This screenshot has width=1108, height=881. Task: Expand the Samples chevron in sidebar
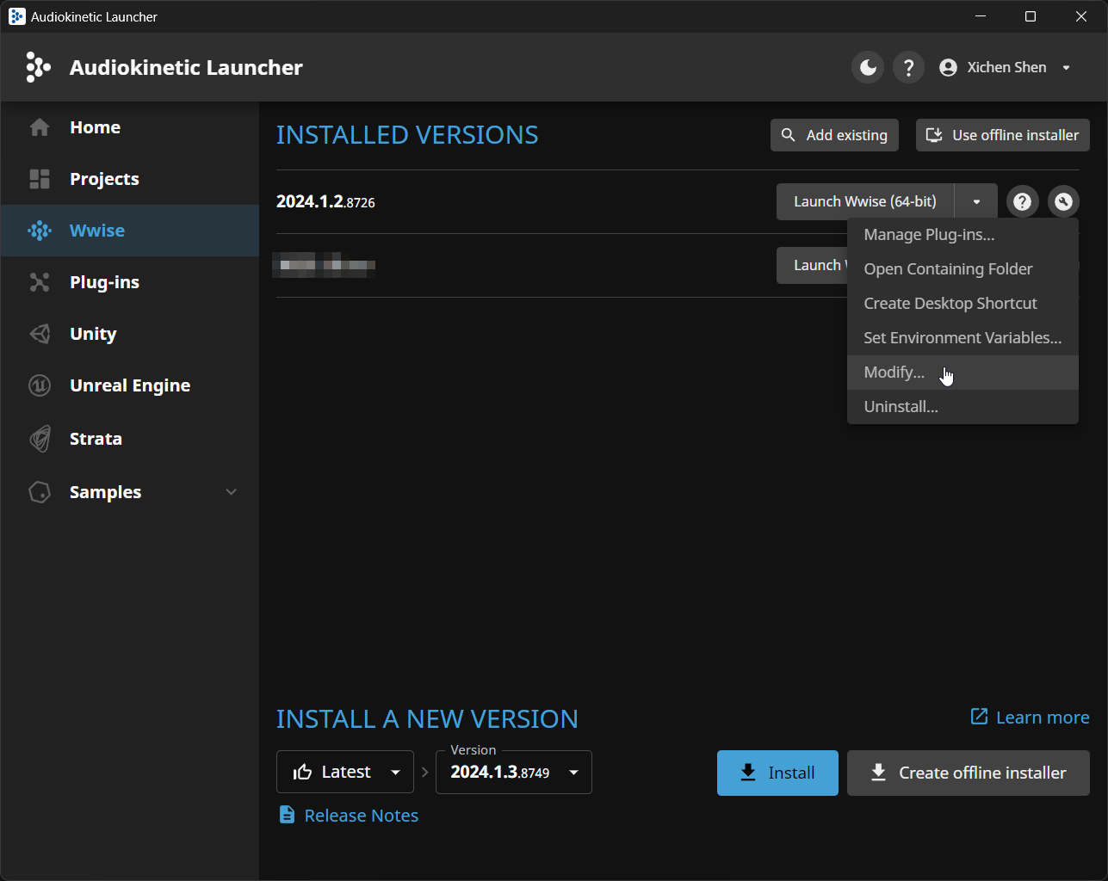(x=231, y=492)
